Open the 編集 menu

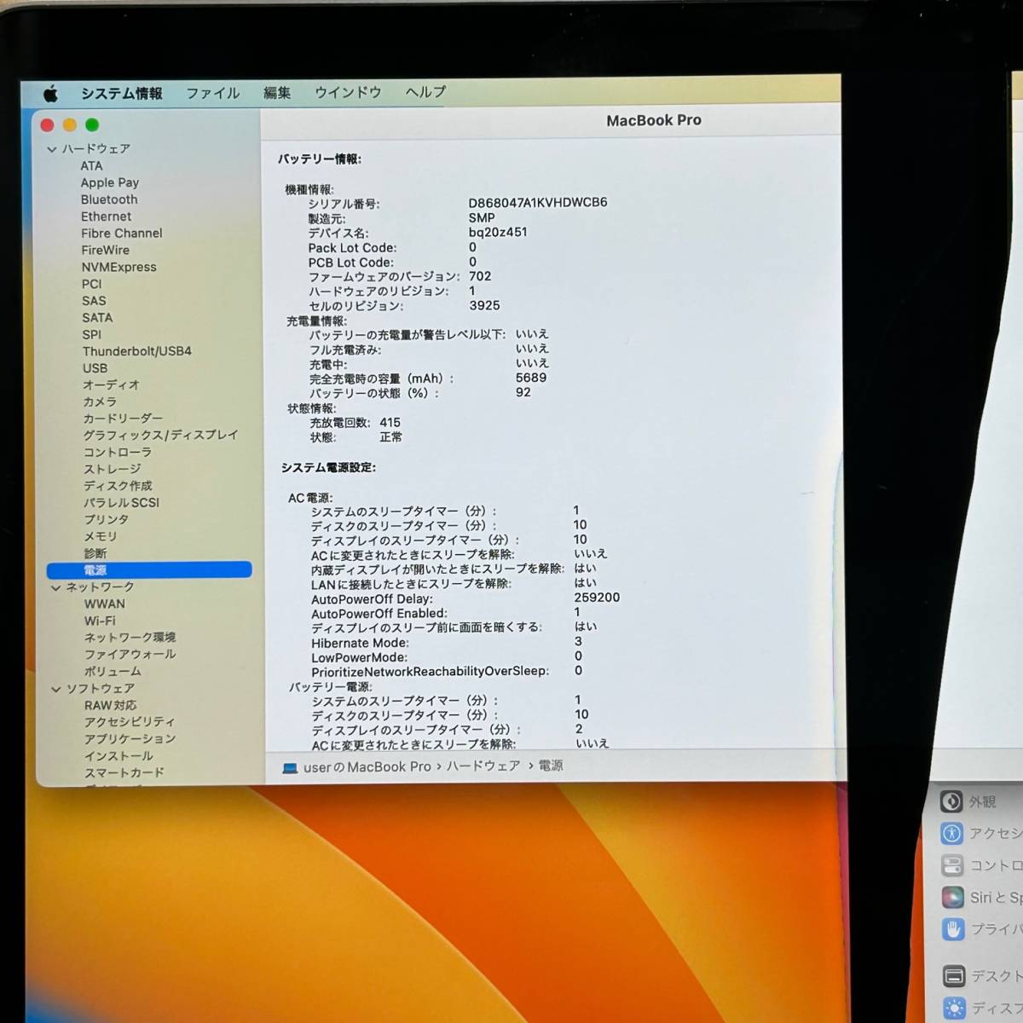click(277, 93)
